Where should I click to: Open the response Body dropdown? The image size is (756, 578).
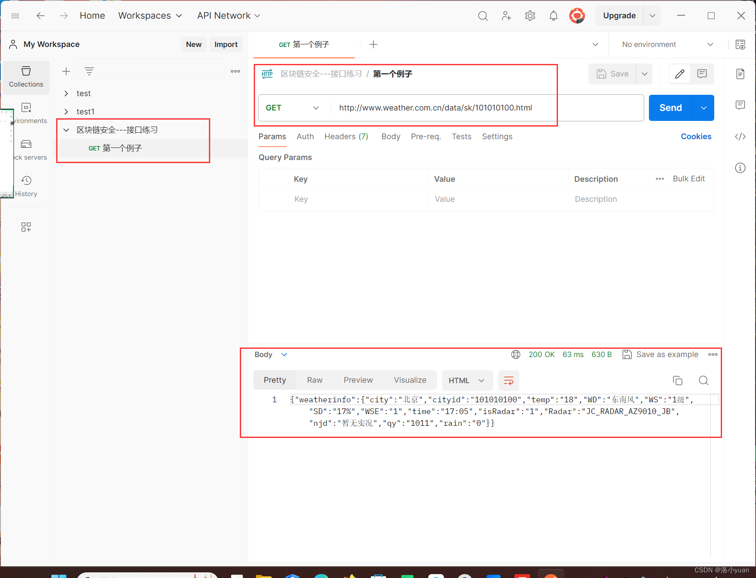click(271, 354)
